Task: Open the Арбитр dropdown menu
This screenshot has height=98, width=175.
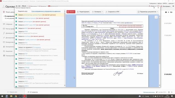Action: (x=160, y=4)
